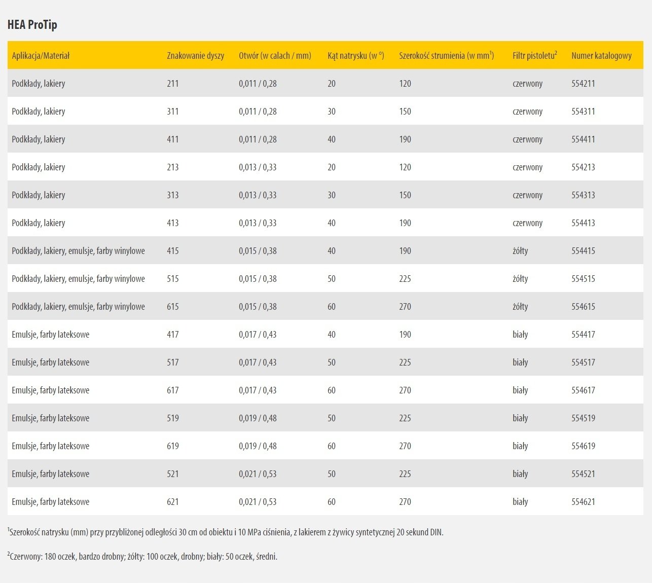Select the Numer katalogowy column header

point(601,56)
